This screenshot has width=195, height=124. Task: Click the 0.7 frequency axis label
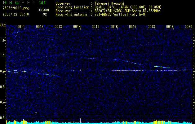pyautogui.click(x=2, y=102)
